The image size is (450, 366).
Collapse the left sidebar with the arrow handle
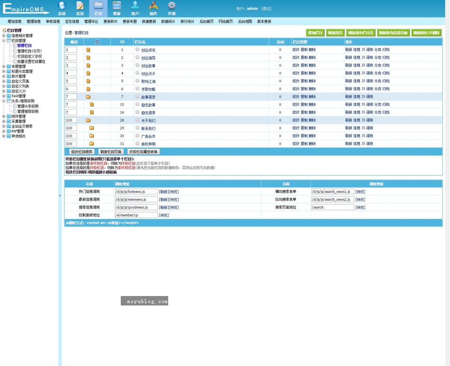click(60, 196)
